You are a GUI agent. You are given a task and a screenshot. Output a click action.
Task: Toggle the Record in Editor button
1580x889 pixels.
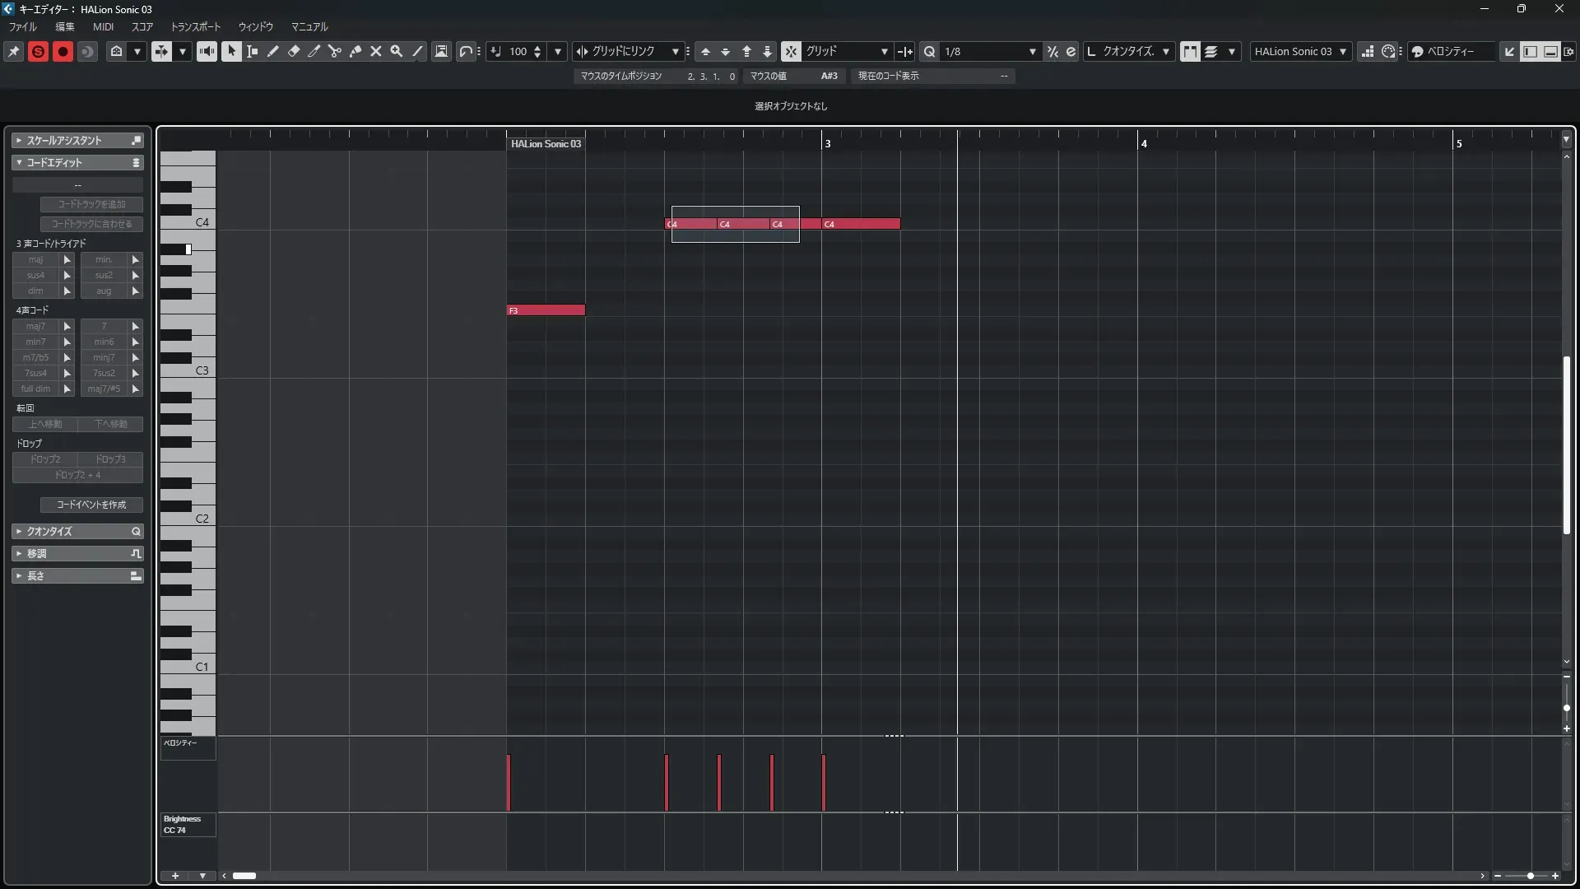63,51
